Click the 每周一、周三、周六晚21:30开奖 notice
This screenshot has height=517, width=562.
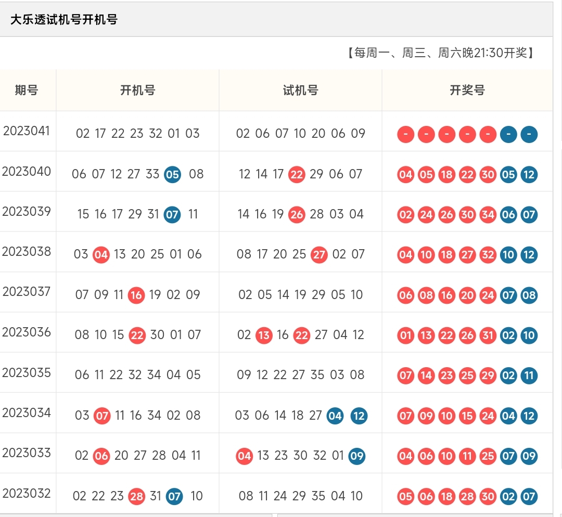441,53
